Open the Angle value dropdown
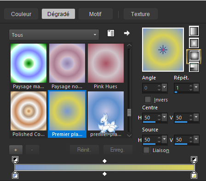206x181 pixels. [165, 87]
